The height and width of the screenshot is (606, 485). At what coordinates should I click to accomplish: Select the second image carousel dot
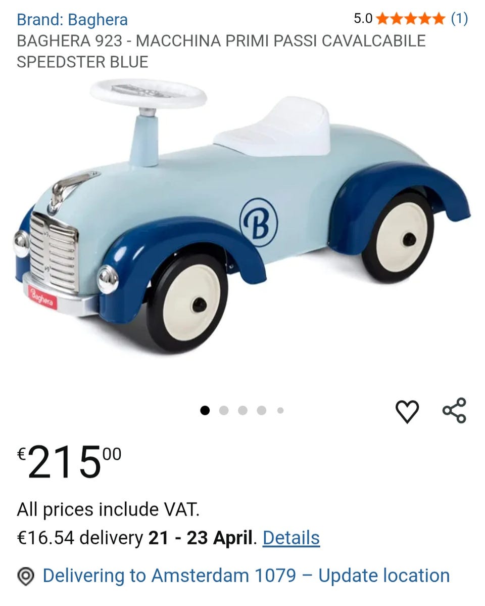point(224,410)
